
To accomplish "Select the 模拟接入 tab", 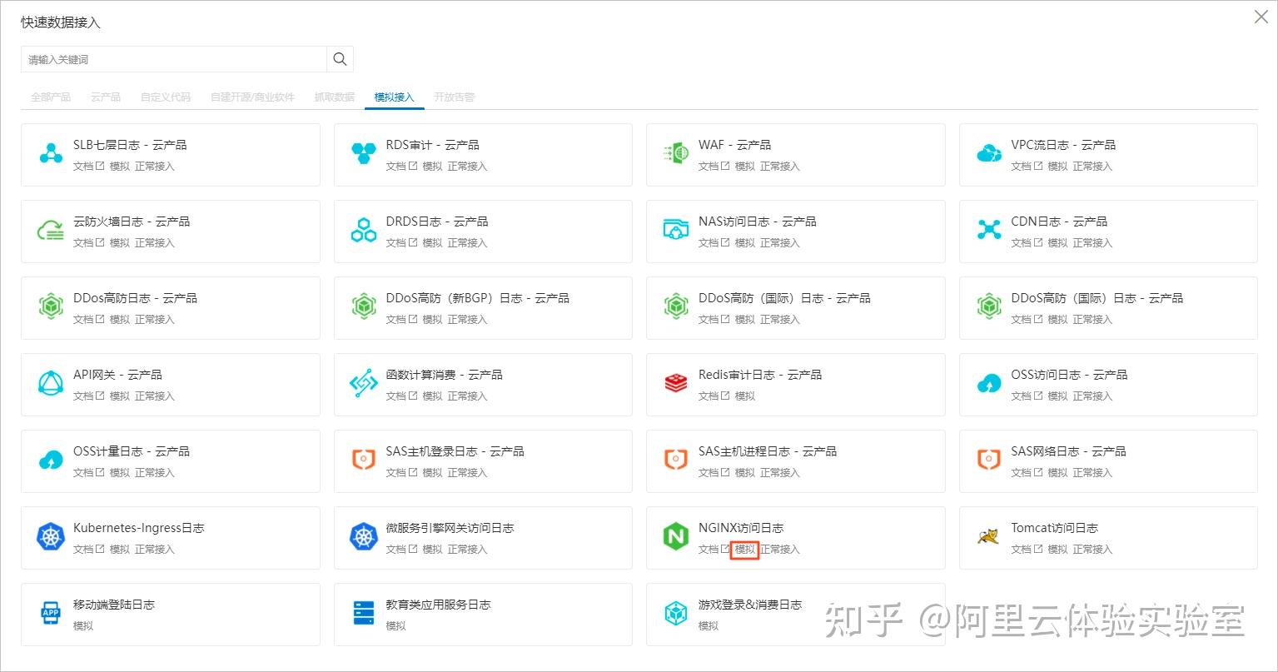I will pos(395,97).
